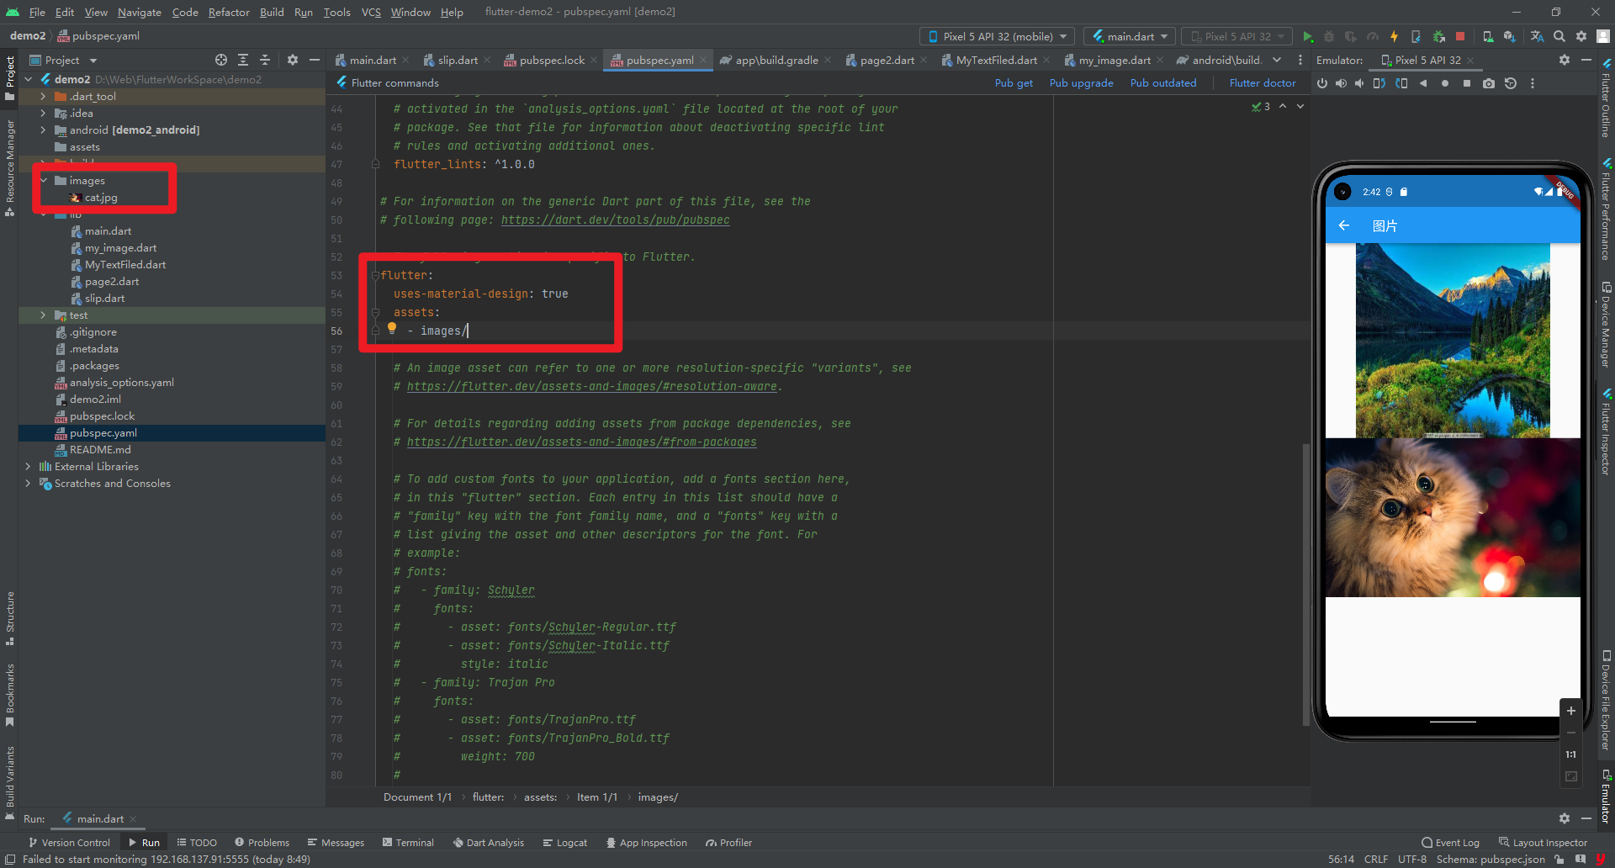Viewport: 1615px width, 868px height.
Task: Open the Refactor menu
Action: (x=229, y=12)
